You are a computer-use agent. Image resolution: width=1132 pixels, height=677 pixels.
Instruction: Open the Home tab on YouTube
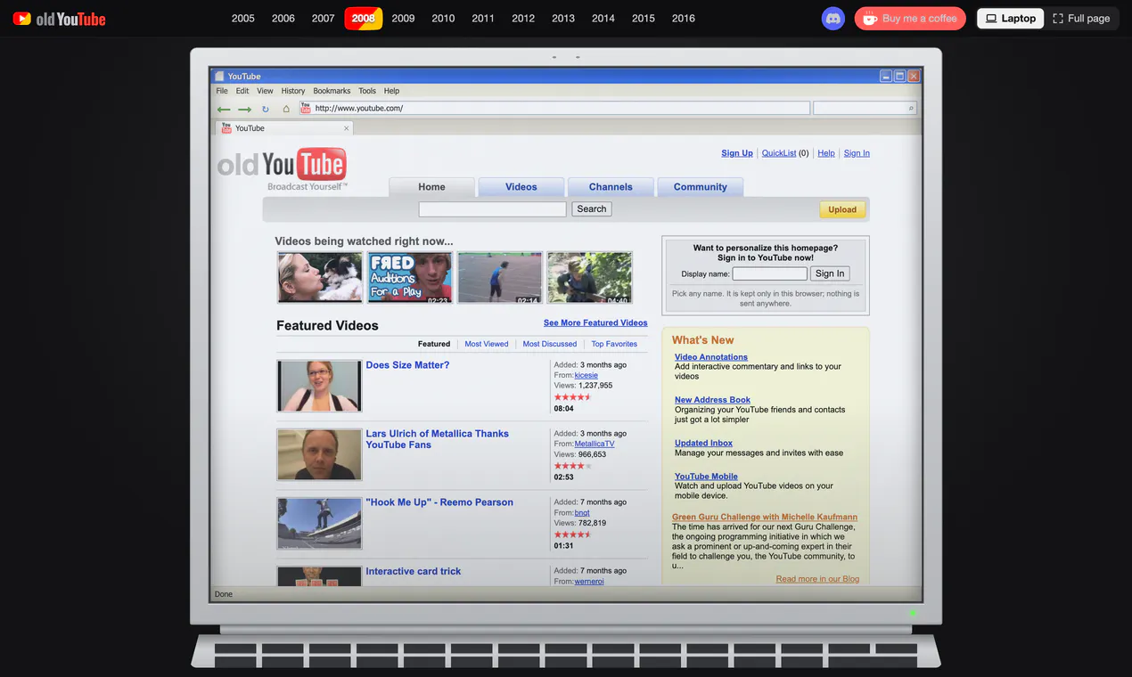[431, 187]
